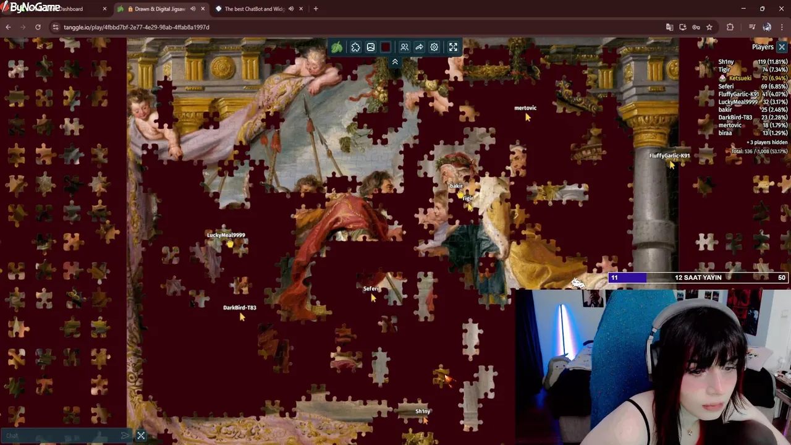
Task: Minimize the browser window
Action: point(743,9)
